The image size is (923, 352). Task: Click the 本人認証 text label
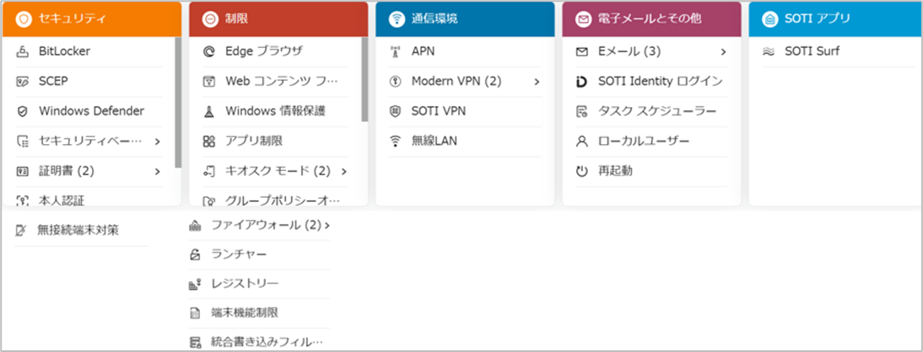[62, 201]
